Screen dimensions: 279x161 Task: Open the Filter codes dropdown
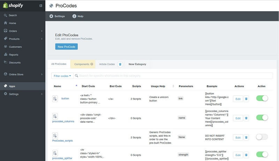62,76
